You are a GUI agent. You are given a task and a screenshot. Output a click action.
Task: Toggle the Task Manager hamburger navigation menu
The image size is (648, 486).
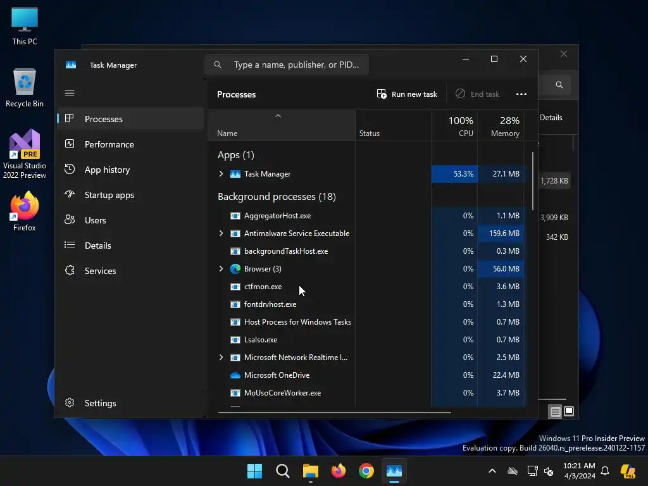(x=70, y=93)
